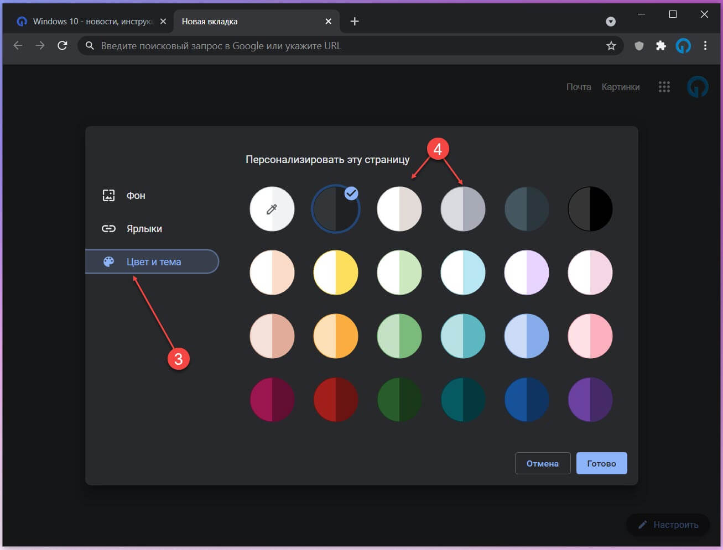Add a new tab with plus button
723x550 pixels.
click(355, 22)
